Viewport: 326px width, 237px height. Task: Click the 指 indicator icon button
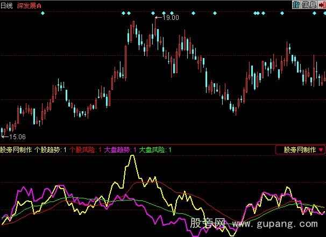pos(296,4)
